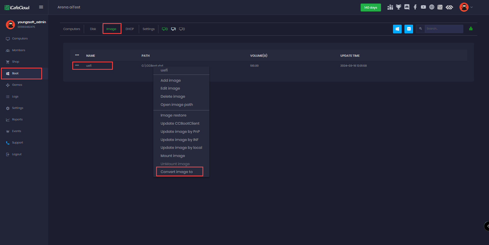The height and width of the screenshot is (245, 489).
Task: Open Games in the sidebar
Action: click(x=17, y=85)
